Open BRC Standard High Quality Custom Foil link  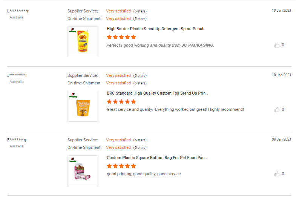157,93
